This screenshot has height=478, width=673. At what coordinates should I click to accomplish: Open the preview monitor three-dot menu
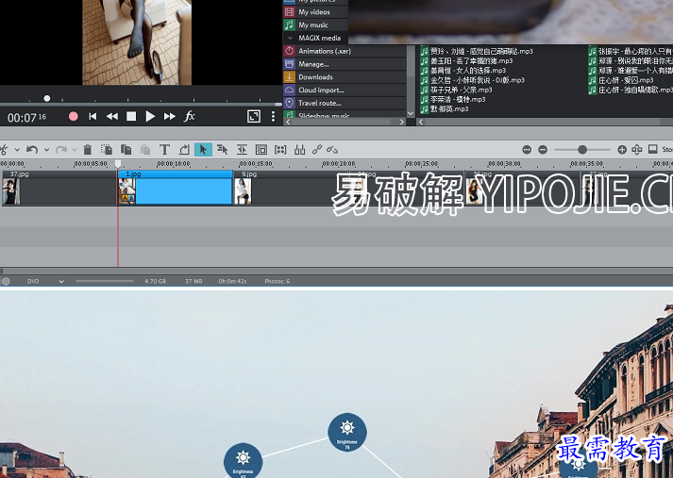point(273,116)
